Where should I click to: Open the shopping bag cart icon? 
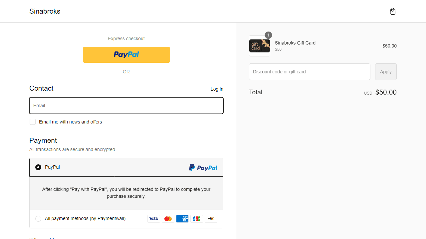[393, 12]
